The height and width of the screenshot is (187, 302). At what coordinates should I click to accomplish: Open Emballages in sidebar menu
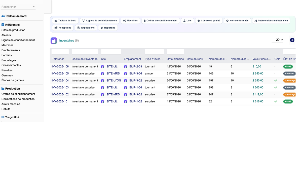tap(9, 60)
